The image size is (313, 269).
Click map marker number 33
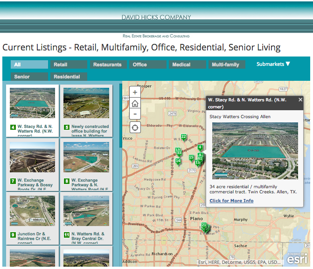[179, 153]
